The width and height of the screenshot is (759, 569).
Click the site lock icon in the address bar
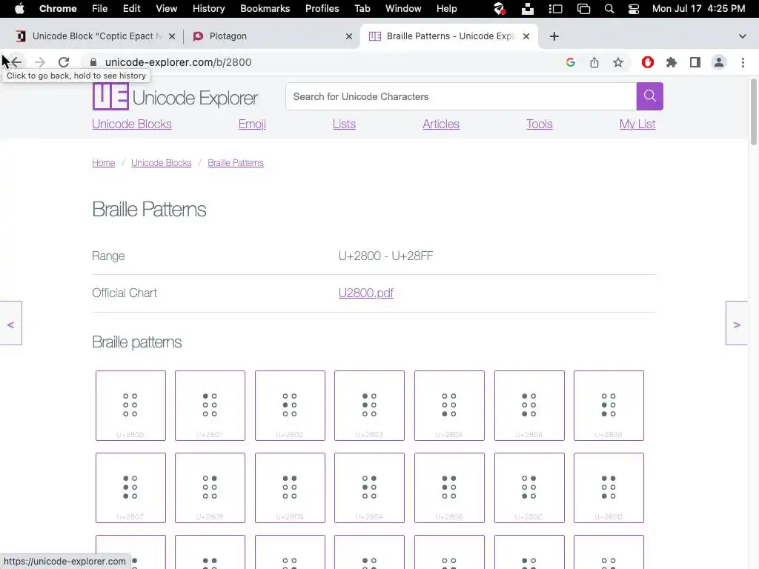pyautogui.click(x=93, y=62)
